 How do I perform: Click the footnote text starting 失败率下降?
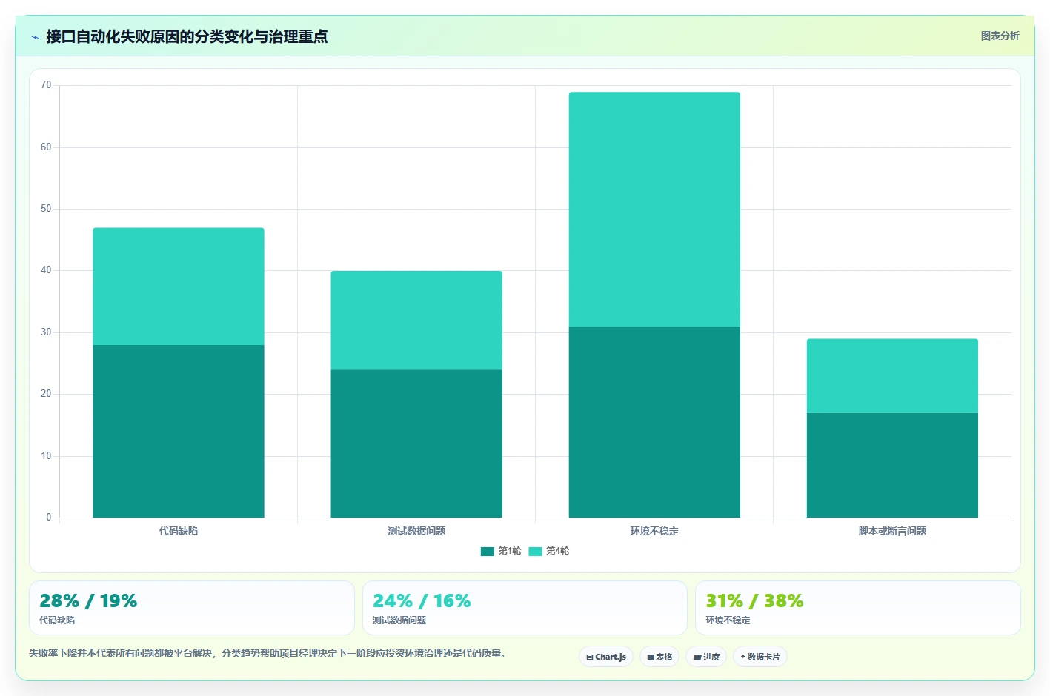coord(269,653)
